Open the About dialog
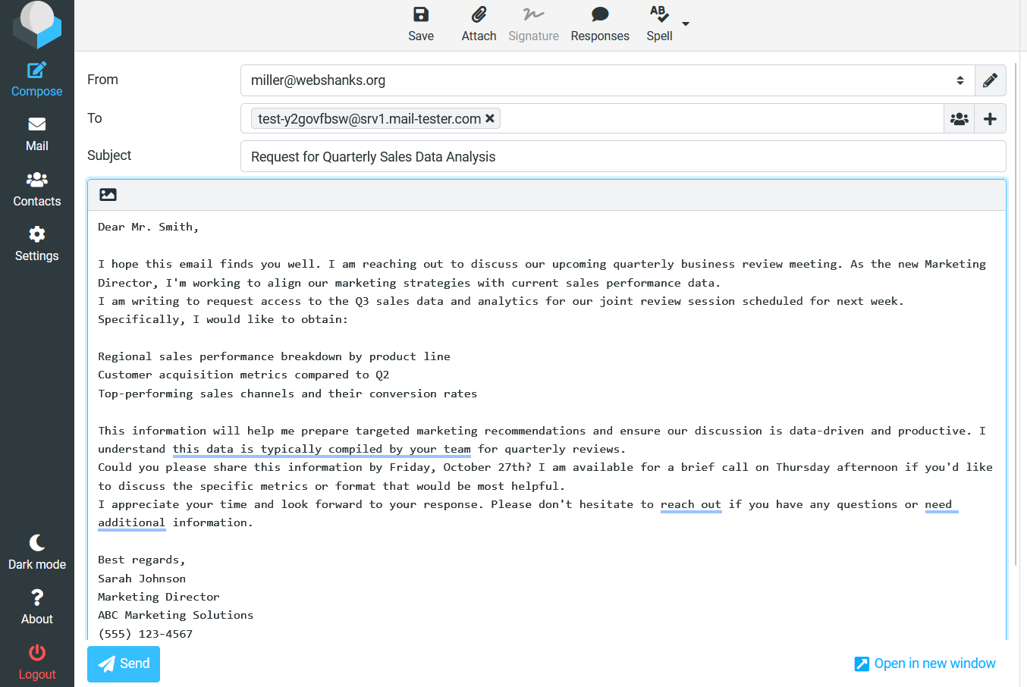Image resolution: width=1027 pixels, height=687 pixels. 37,607
